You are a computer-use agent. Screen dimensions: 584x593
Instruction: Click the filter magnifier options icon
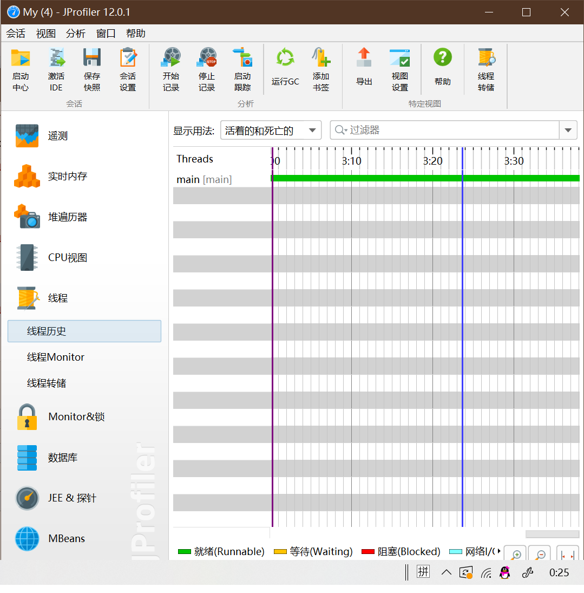(340, 130)
